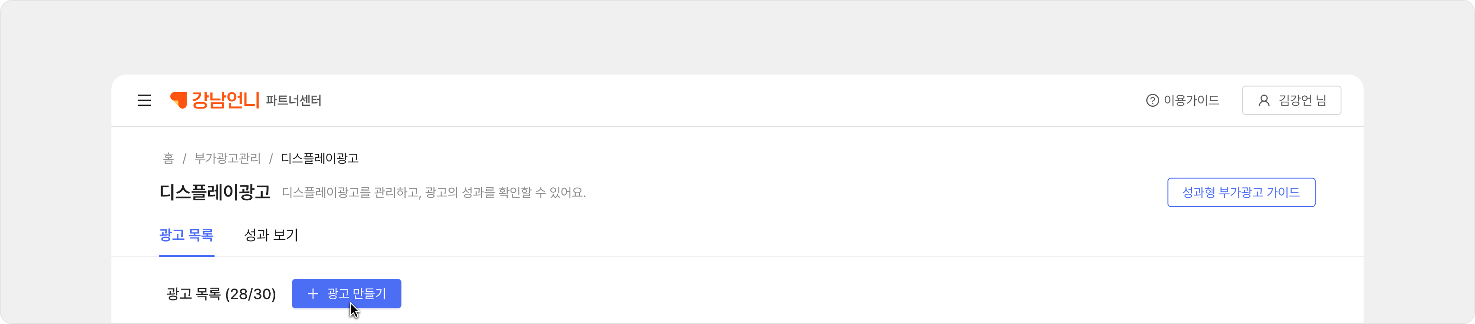Open the 이용가이드 usage guide link
Viewport: 1475px width, 324px height.
point(1191,101)
